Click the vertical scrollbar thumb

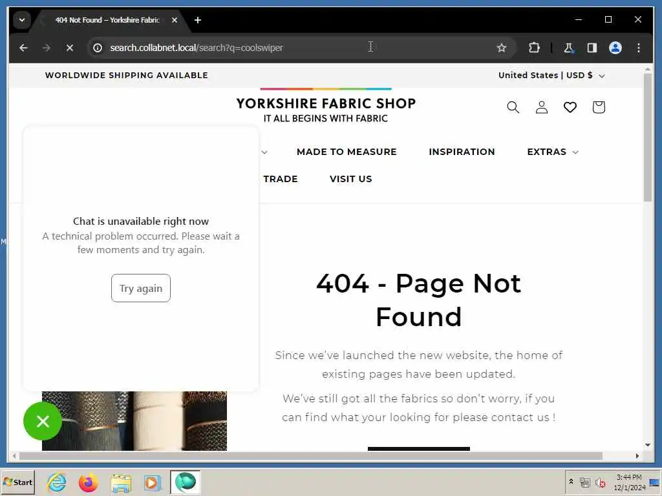pos(648,138)
